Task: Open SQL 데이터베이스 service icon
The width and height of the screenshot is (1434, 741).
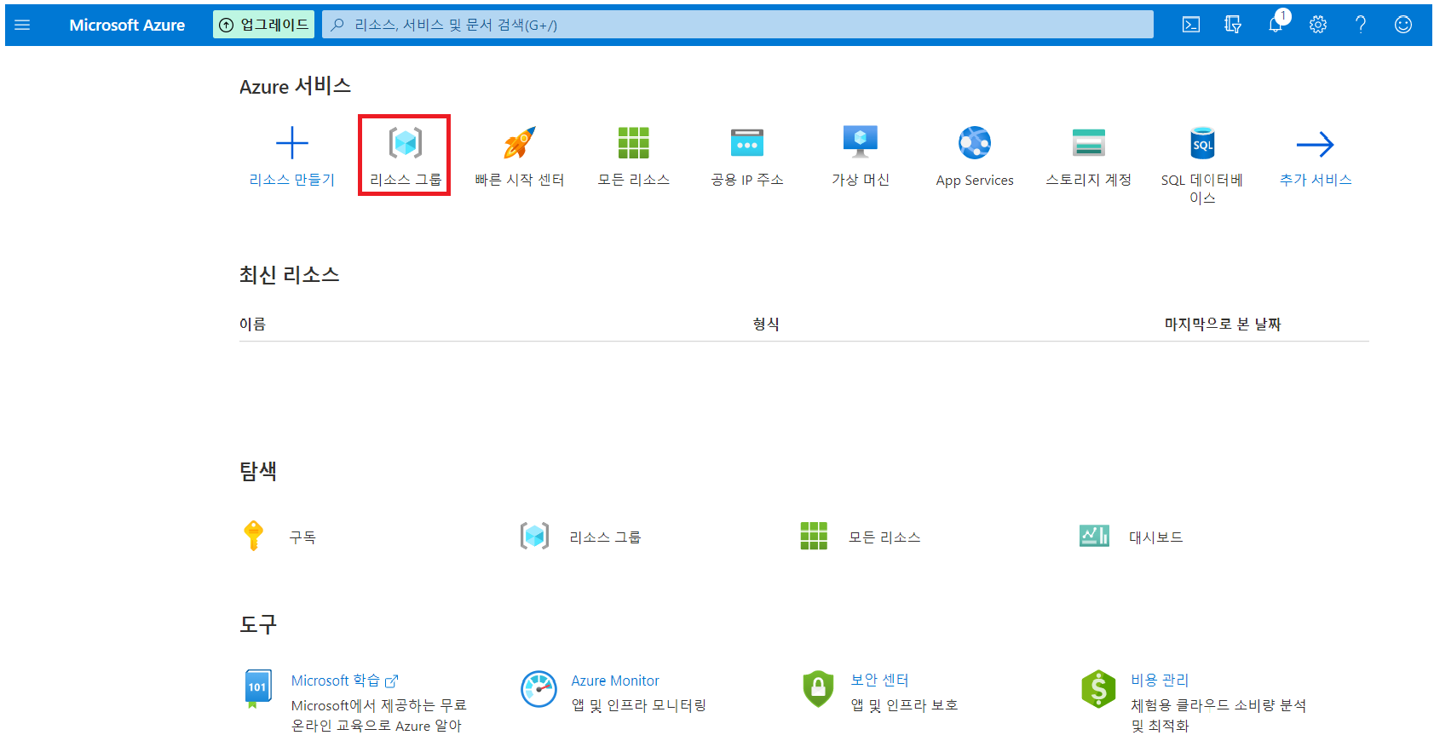Action: (x=1202, y=143)
